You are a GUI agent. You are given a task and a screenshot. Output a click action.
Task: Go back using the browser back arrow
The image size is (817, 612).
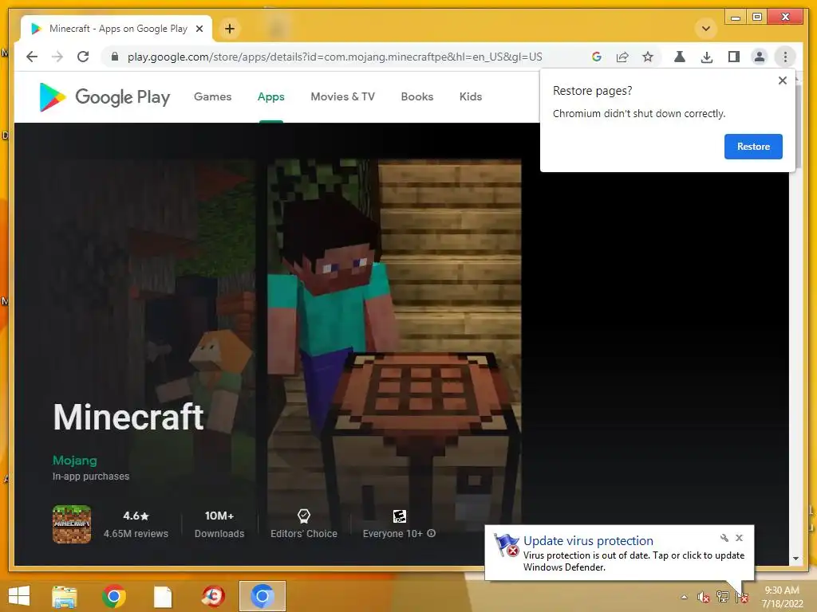pos(32,57)
